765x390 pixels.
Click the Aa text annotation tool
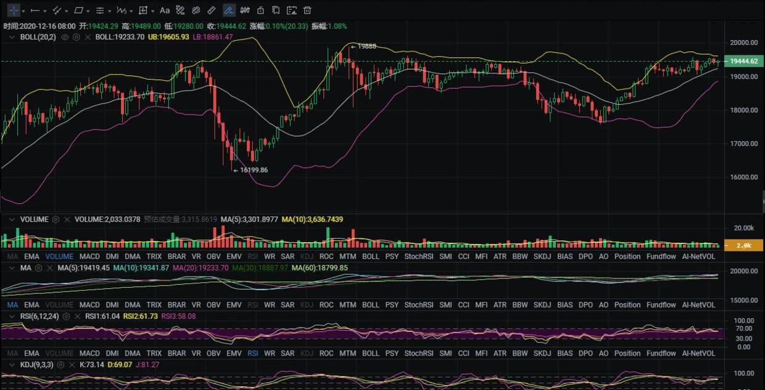165,10
